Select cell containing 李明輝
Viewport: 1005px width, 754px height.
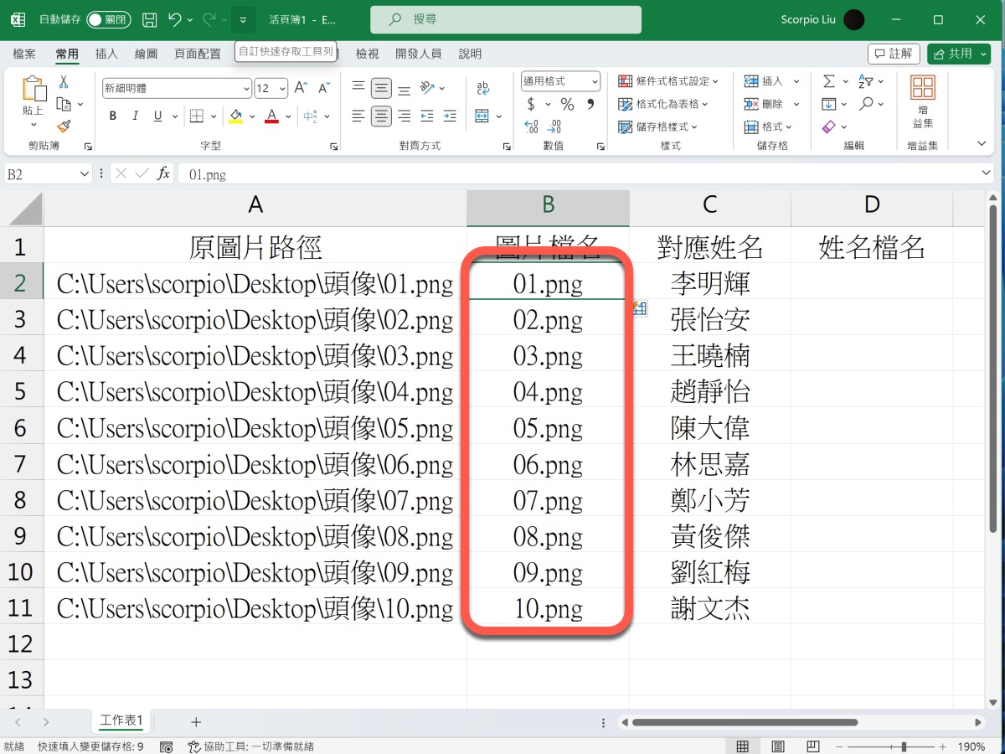pyautogui.click(x=710, y=283)
